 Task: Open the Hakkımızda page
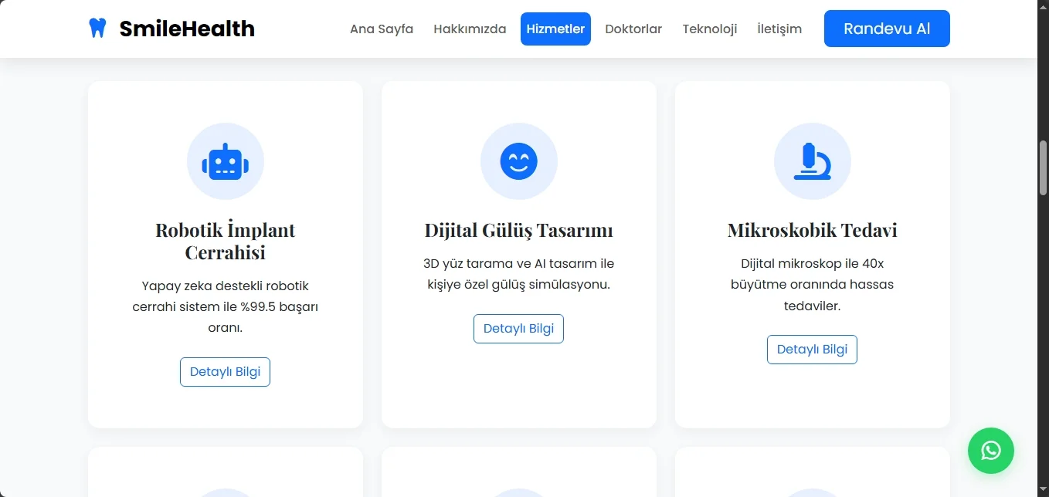click(x=470, y=29)
